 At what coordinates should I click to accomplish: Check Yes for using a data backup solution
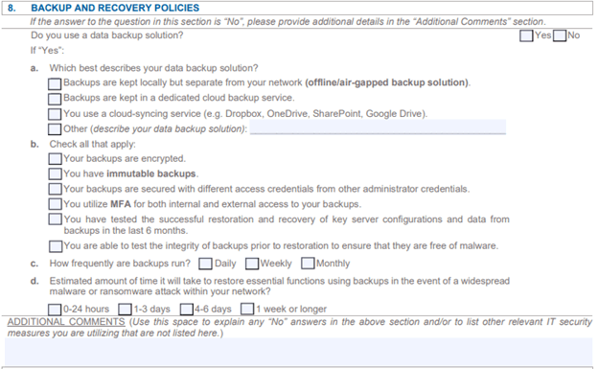tap(526, 36)
